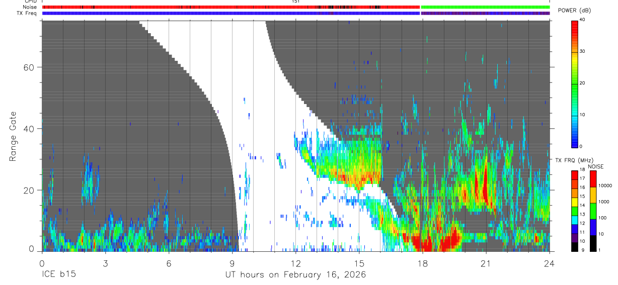
Task: Click the 6 tick on UT hours axis
Action: tap(169, 263)
